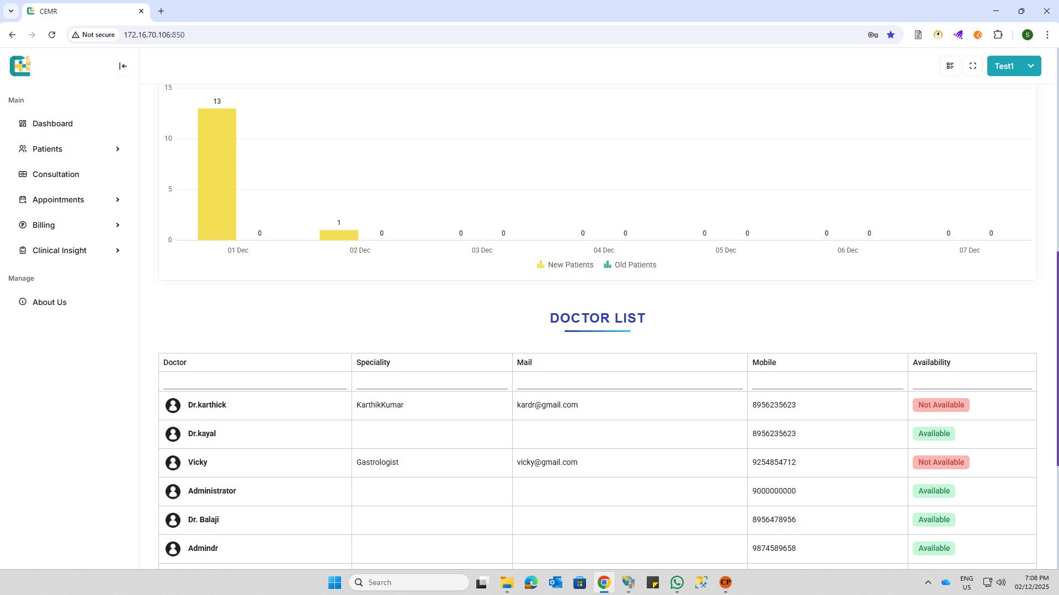
Task: Open the Billing section icon
Action: [23, 225]
